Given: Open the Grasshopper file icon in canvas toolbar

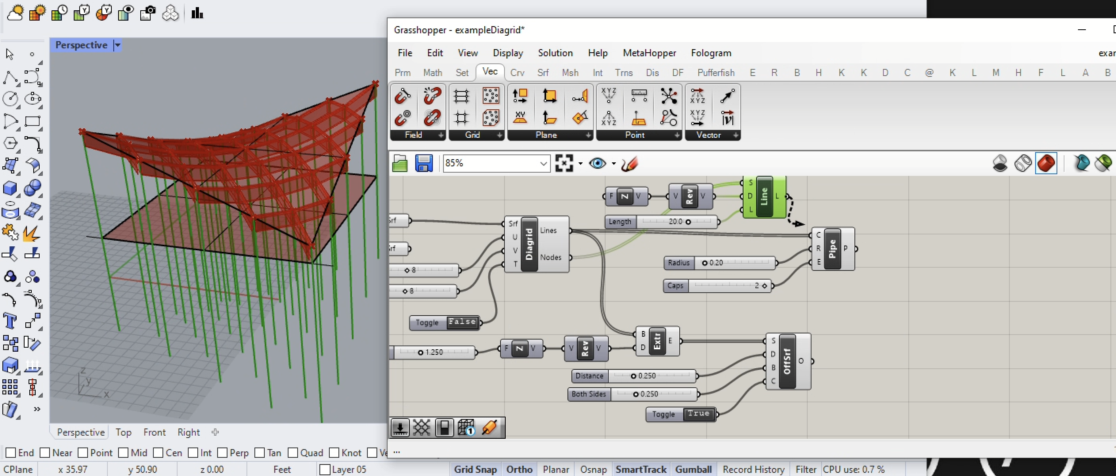Looking at the screenshot, I should click(399, 164).
